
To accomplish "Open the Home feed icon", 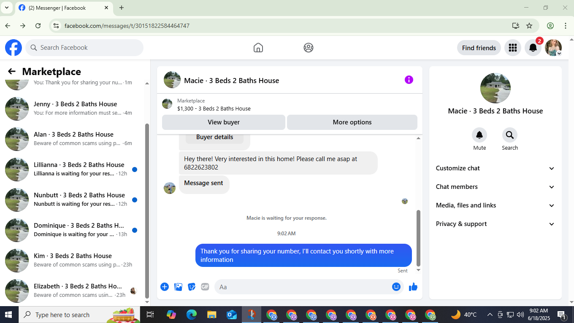I will click(258, 48).
